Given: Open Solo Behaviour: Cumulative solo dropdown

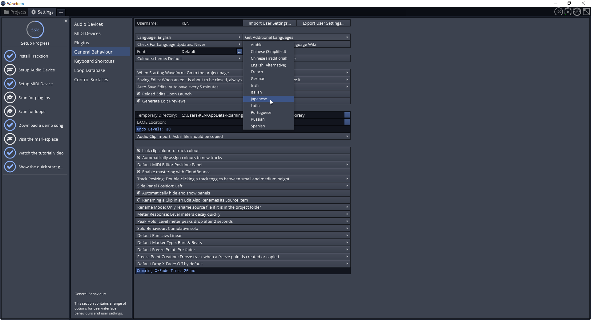Looking at the screenshot, I should (x=243, y=228).
